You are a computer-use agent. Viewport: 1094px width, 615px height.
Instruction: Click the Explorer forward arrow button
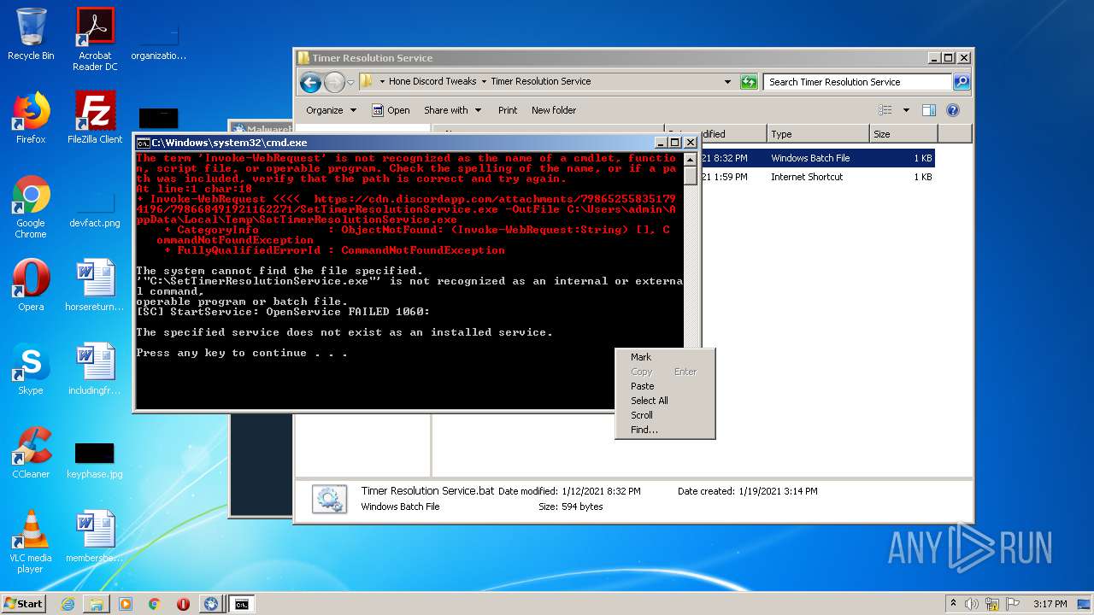pyautogui.click(x=334, y=82)
